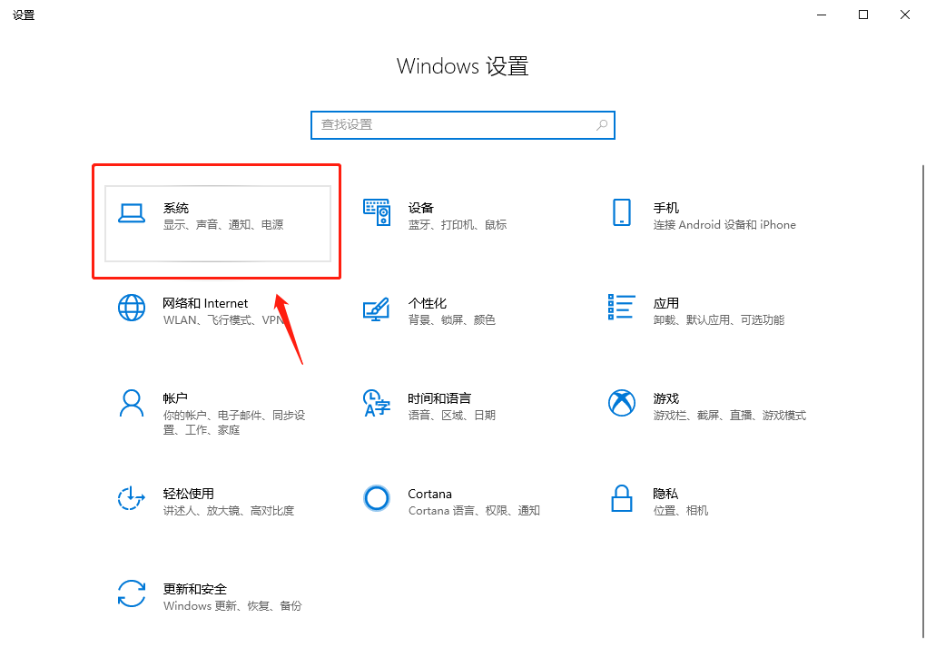Open 轻松使用 settings title
Image resolution: width=926 pixels, height=657 pixels.
coord(189,494)
